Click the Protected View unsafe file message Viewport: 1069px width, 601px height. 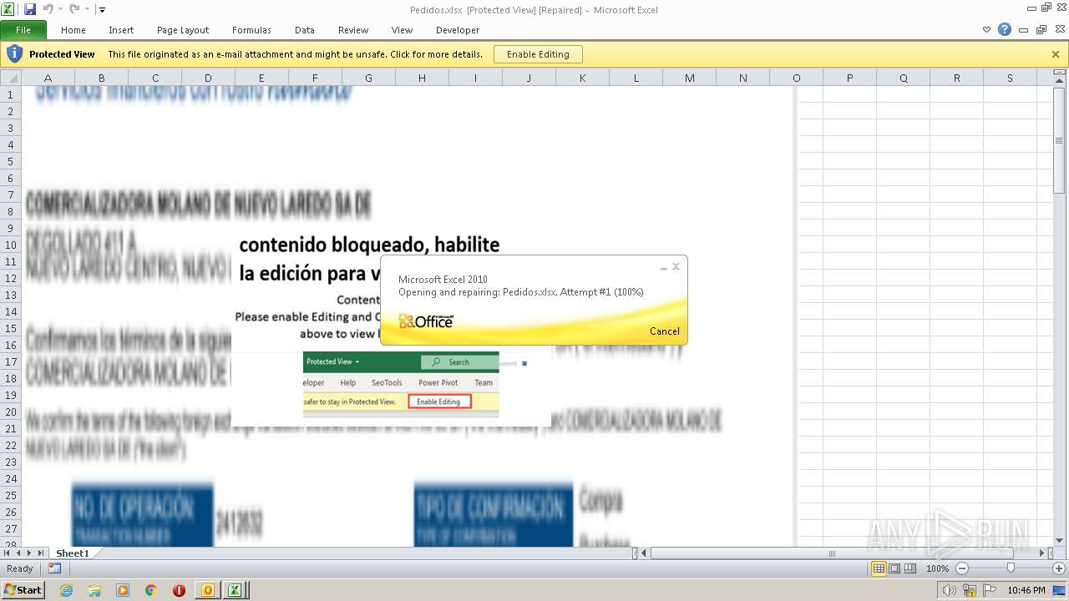pos(295,54)
